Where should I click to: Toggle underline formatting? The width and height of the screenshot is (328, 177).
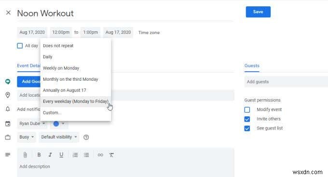click(61, 155)
